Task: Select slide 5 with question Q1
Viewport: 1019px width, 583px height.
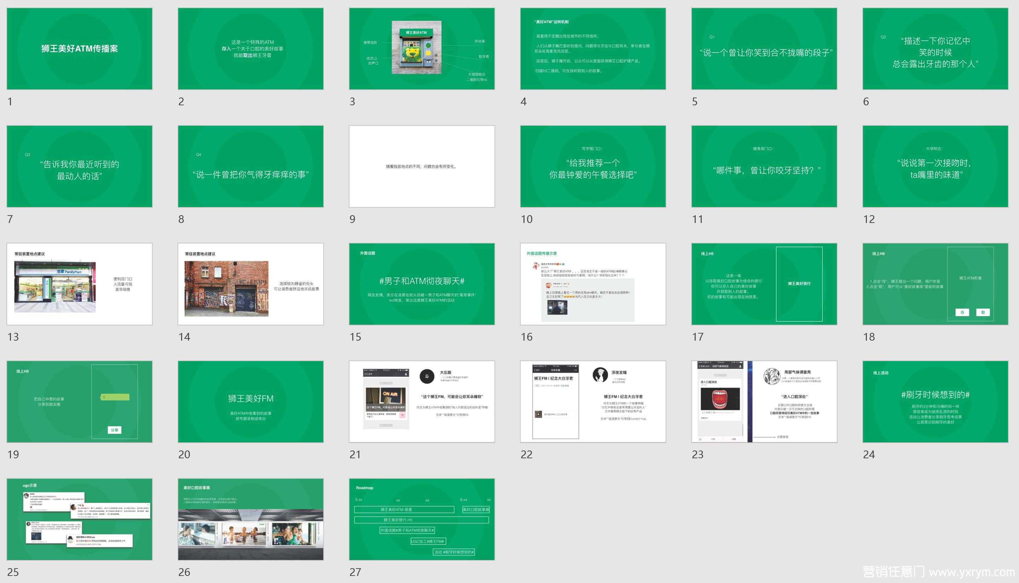Action: pyautogui.click(x=764, y=48)
